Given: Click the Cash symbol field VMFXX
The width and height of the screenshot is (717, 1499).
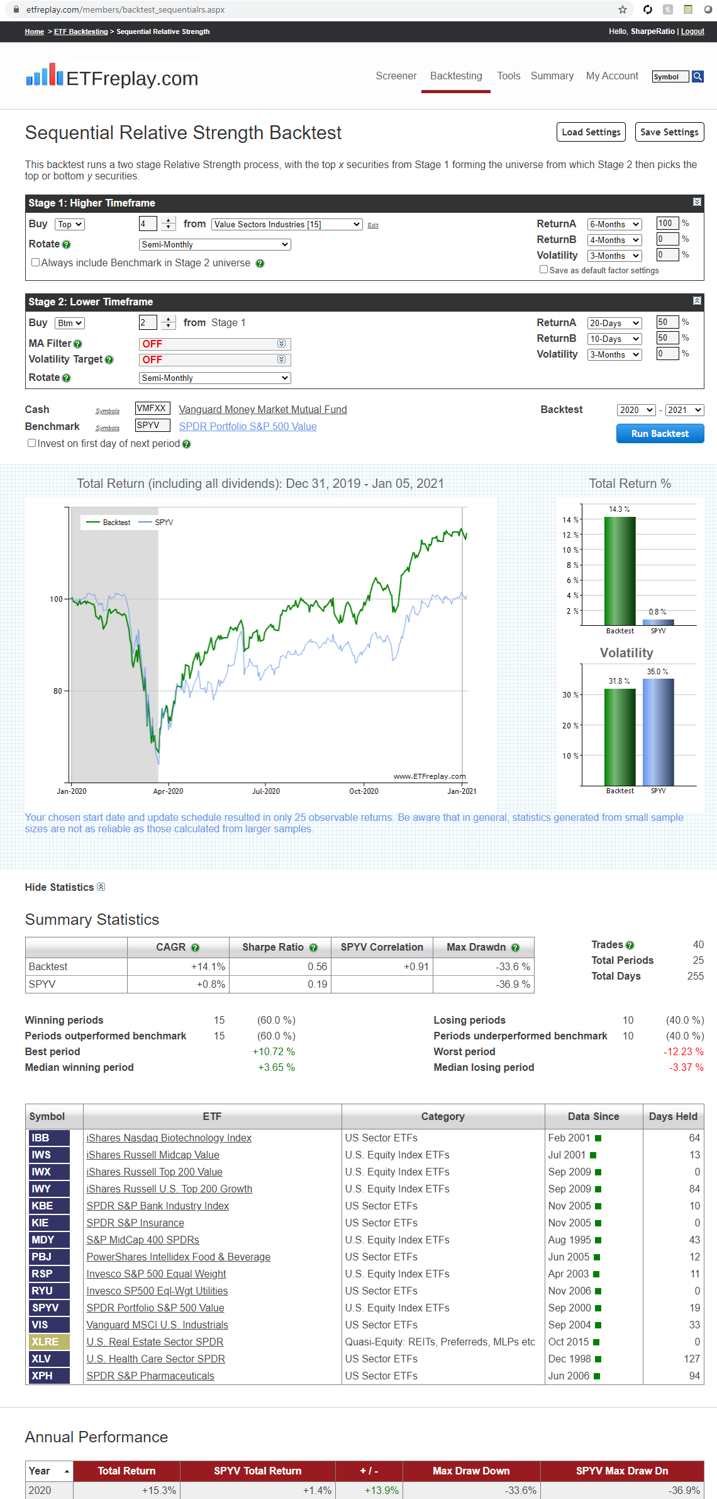Looking at the screenshot, I should click(x=153, y=409).
